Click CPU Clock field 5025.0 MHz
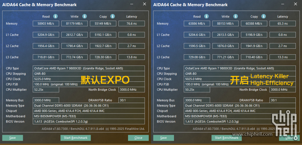The image size is (302, 145). click(240, 79)
